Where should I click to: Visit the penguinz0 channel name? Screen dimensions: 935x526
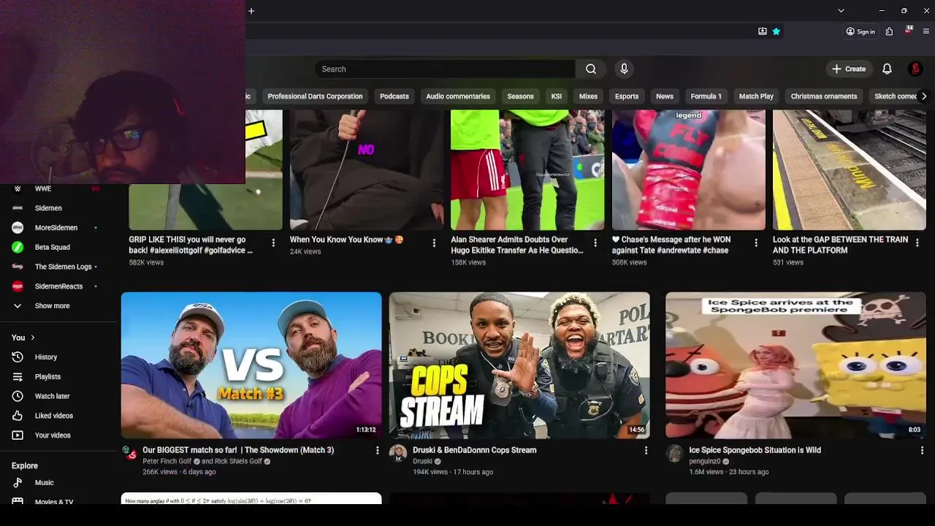(x=705, y=462)
